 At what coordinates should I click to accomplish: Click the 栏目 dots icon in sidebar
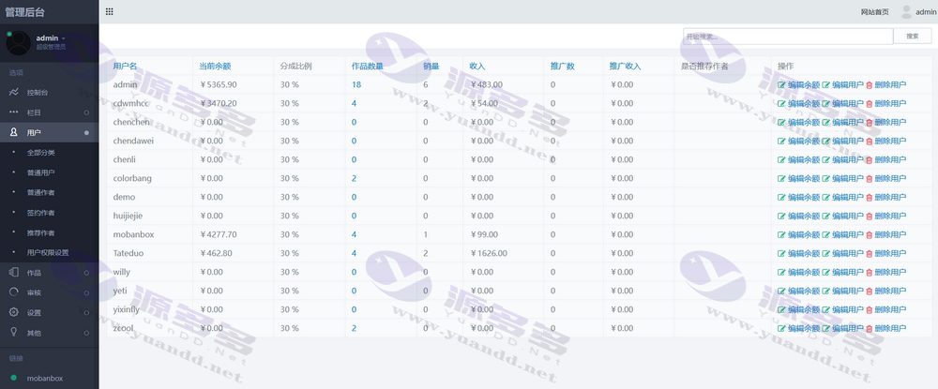pos(14,112)
